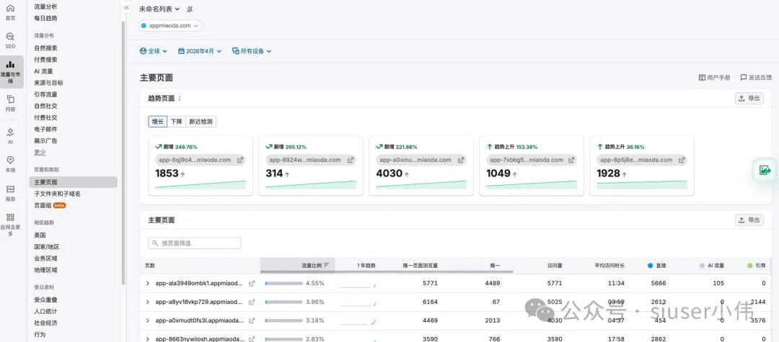The width and height of the screenshot is (779, 342).
Task: Open 受众重叠 in the sidebar
Action: click(x=45, y=300)
